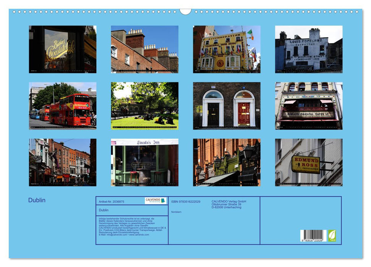
Task: Select the Dublin title text
Action: tap(37, 200)
